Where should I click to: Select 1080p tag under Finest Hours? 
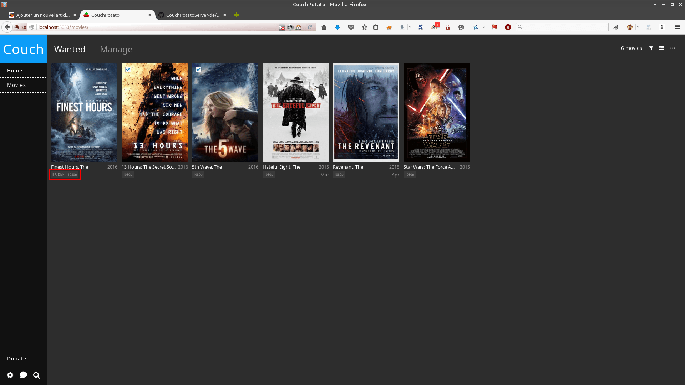pos(72,175)
